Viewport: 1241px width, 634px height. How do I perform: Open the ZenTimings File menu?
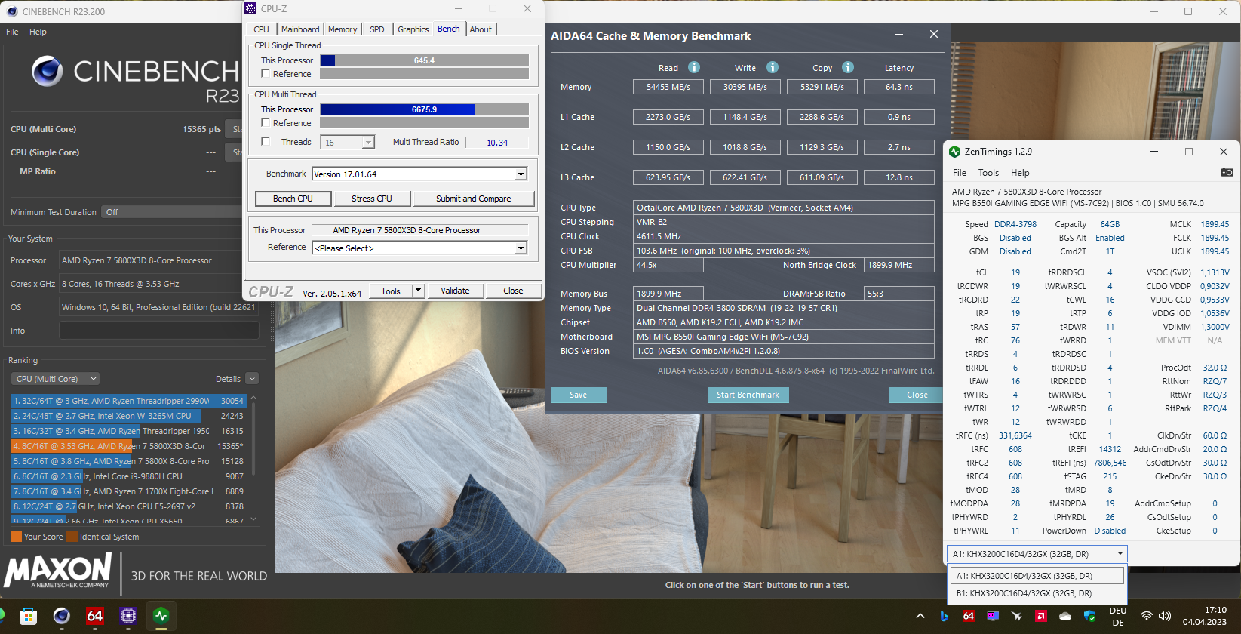[960, 173]
